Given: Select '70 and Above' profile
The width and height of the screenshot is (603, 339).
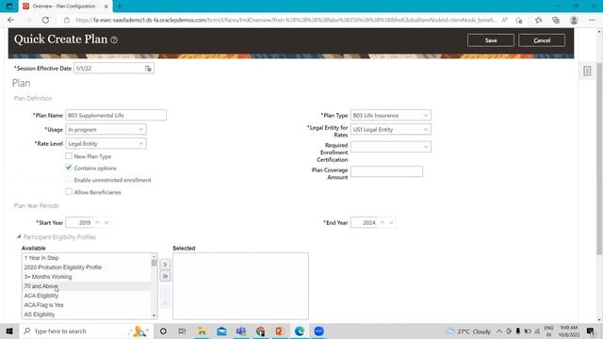Looking at the screenshot, I should pos(87,286).
